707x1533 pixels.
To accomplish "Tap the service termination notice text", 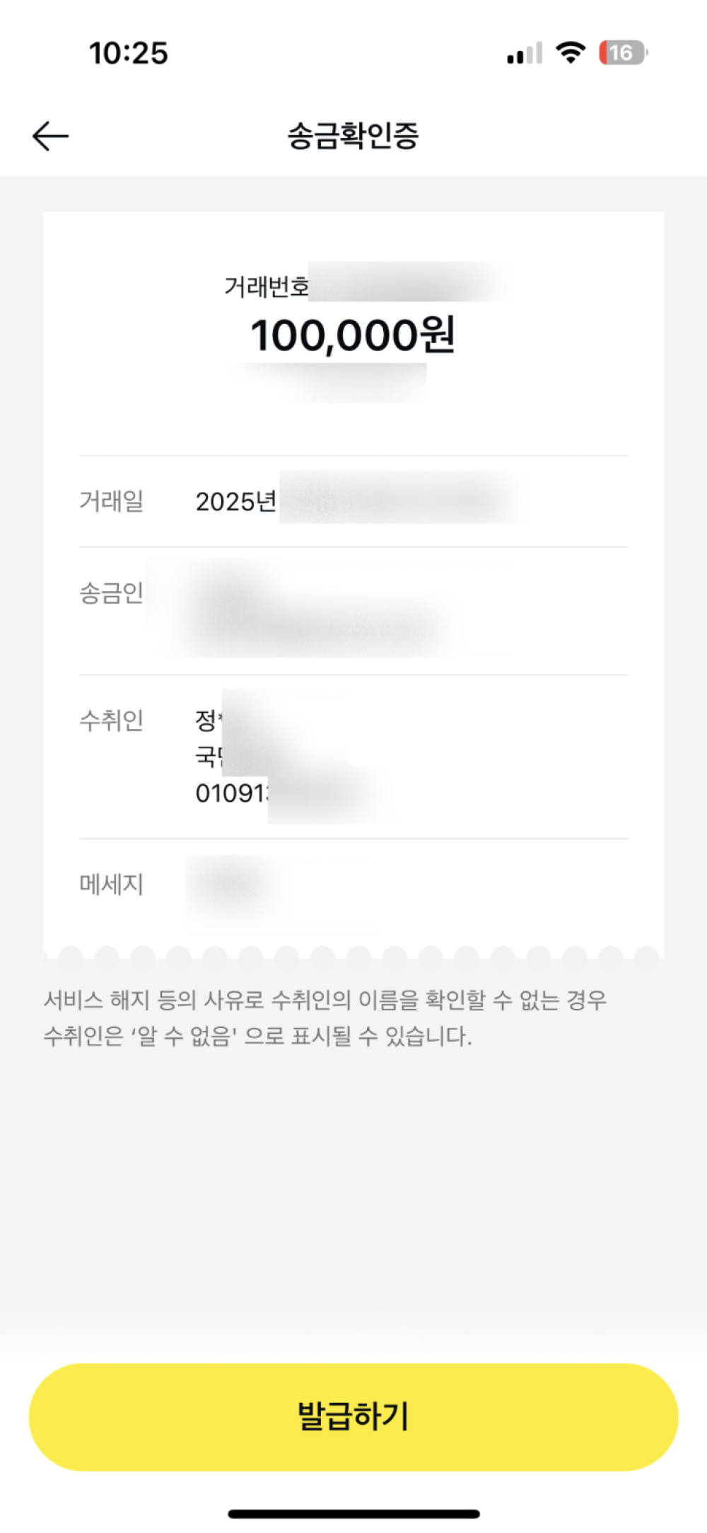I will click(325, 1018).
